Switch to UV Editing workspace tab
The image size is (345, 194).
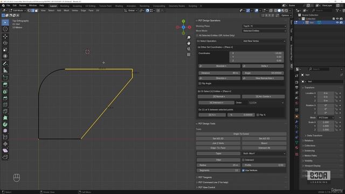[91, 6]
